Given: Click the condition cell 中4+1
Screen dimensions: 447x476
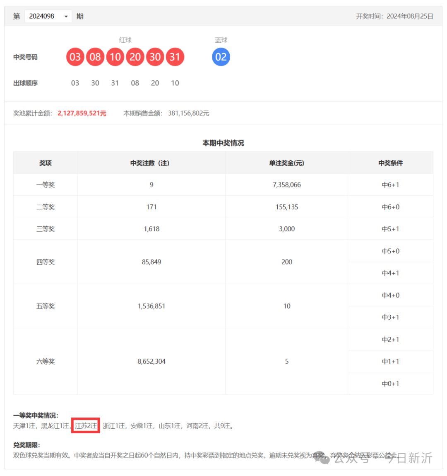Looking at the screenshot, I should point(391,273).
